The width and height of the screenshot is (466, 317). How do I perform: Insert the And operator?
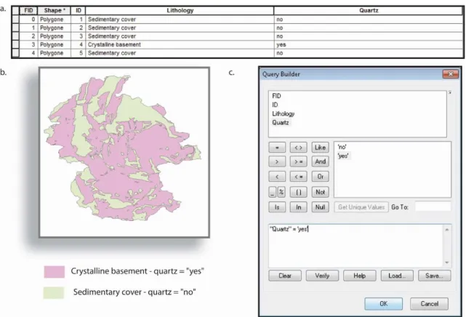point(320,161)
